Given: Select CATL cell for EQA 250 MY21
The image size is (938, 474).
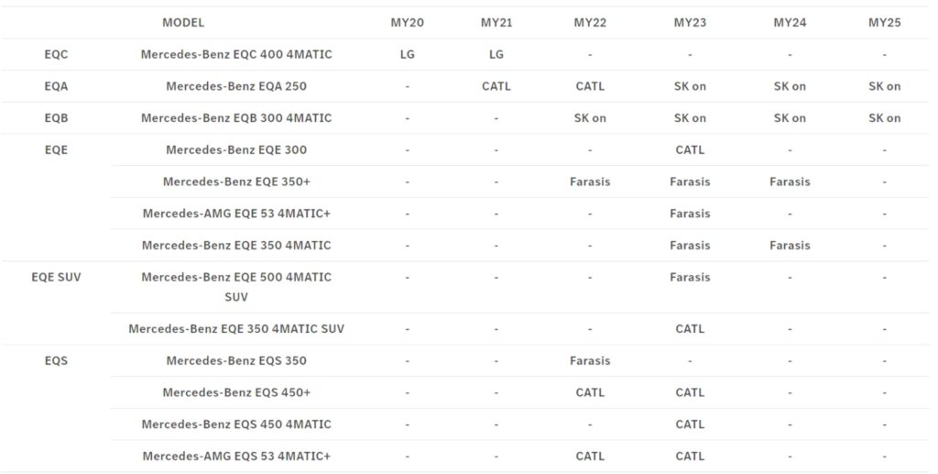Looking at the screenshot, I should tap(496, 86).
